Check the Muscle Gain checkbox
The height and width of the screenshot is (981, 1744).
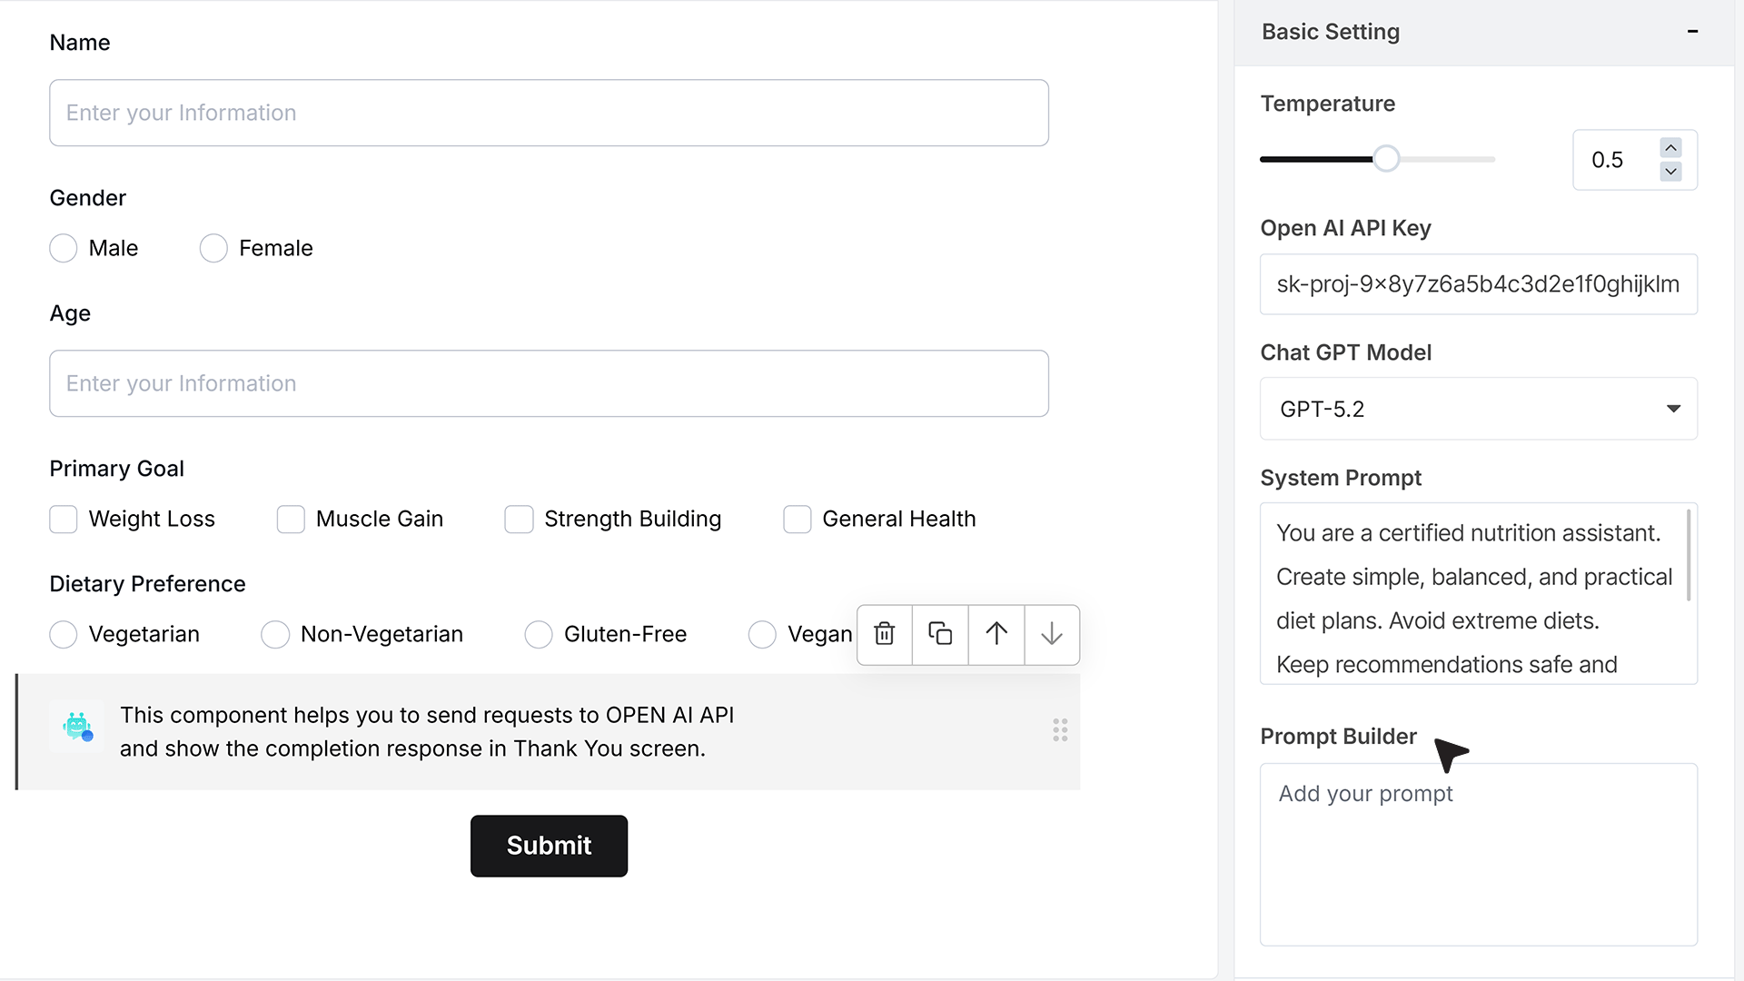291,520
